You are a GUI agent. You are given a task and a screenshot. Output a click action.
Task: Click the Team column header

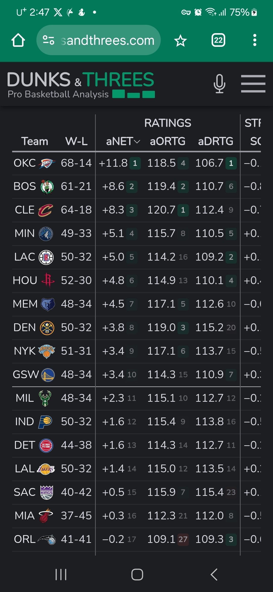(35, 141)
